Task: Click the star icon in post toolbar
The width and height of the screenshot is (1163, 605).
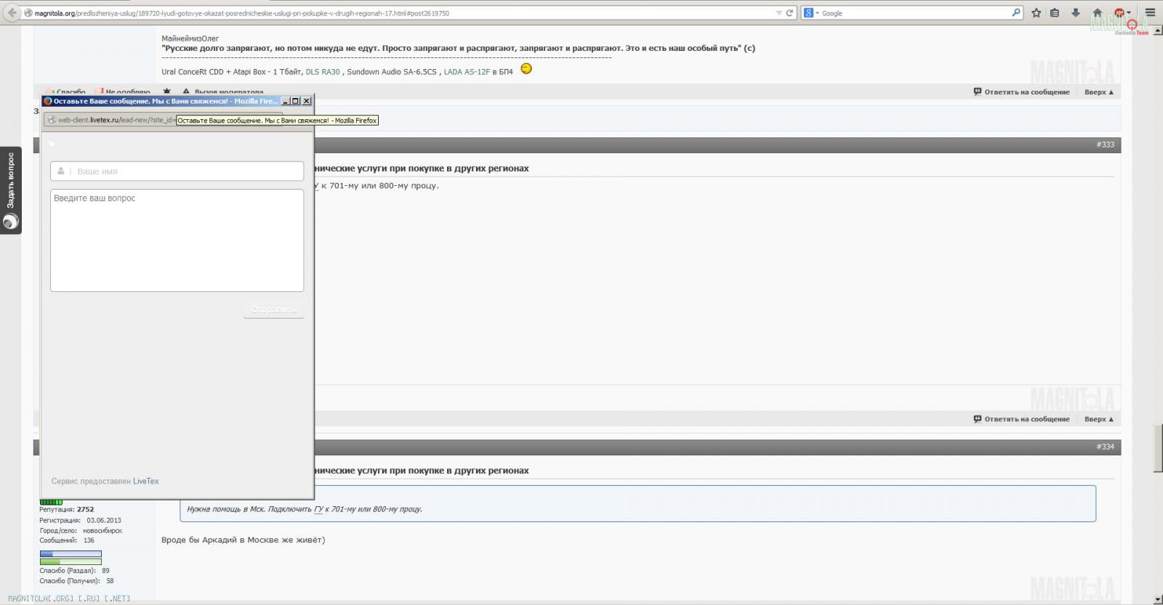Action: point(166,92)
